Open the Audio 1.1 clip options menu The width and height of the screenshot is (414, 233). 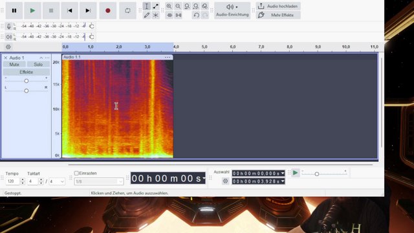click(x=168, y=57)
